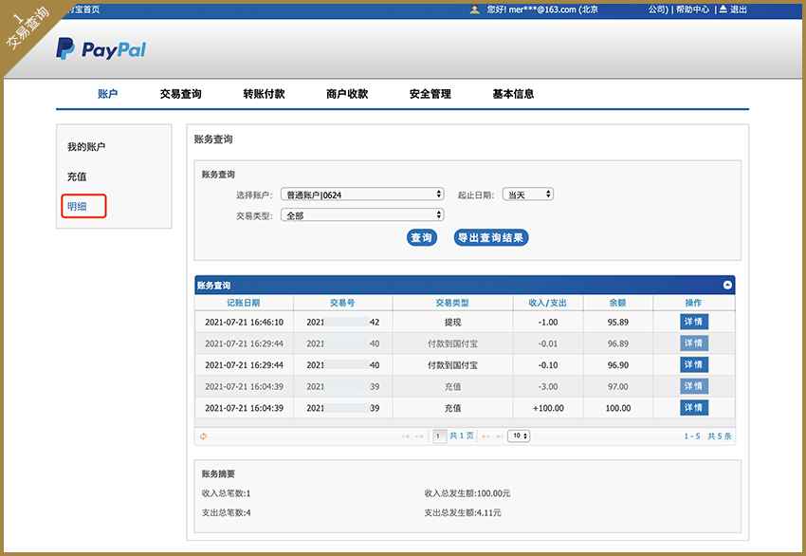The image size is (806, 556).
Task: Select 支出总发生额:4.11元 text
Action: [463, 512]
